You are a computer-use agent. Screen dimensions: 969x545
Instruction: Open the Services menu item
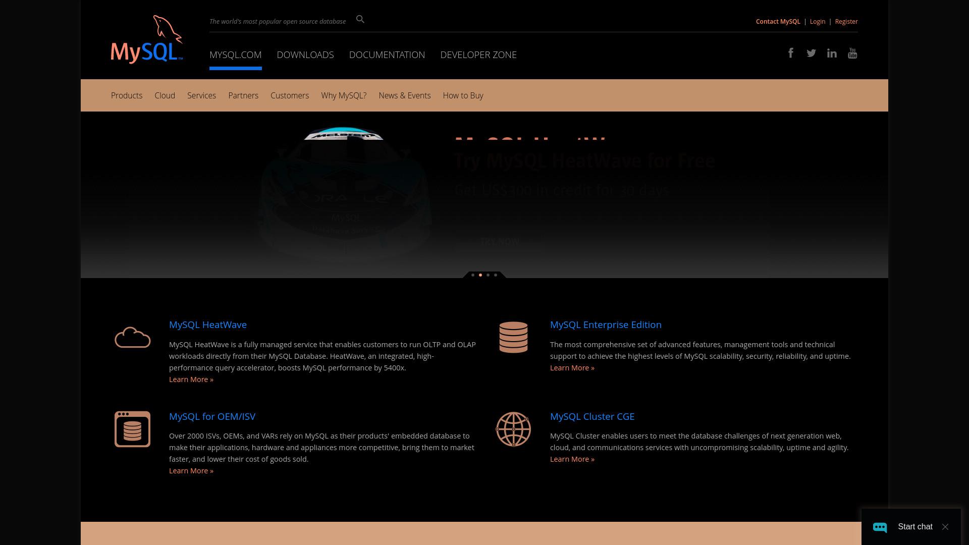[201, 95]
